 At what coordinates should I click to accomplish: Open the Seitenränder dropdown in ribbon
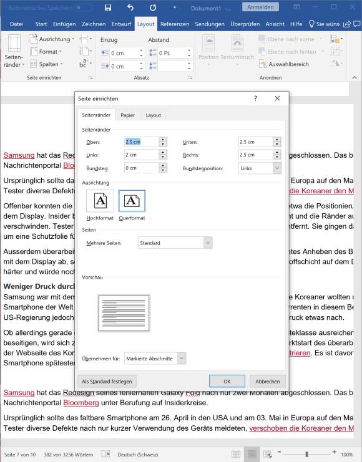coord(14,52)
